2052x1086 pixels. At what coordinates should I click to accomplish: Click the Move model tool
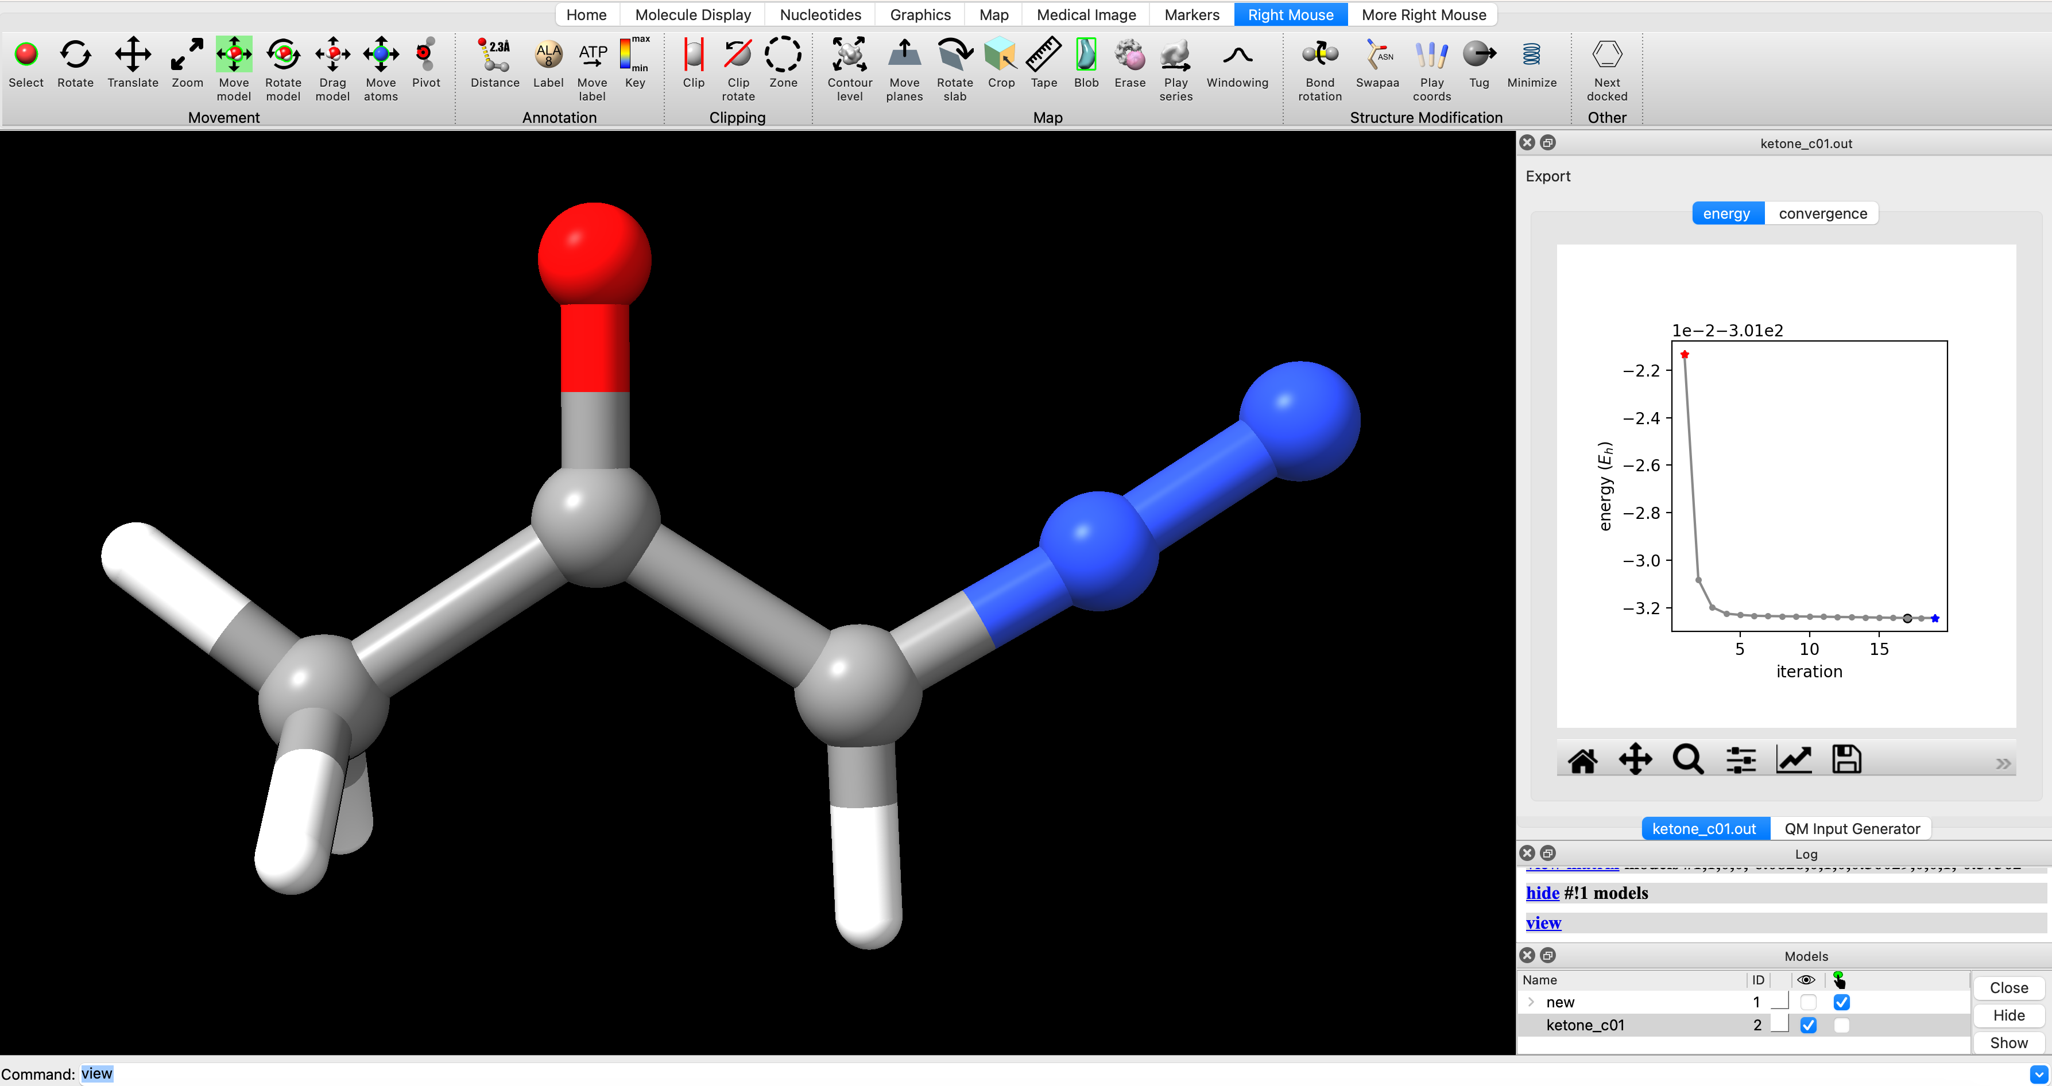(234, 54)
